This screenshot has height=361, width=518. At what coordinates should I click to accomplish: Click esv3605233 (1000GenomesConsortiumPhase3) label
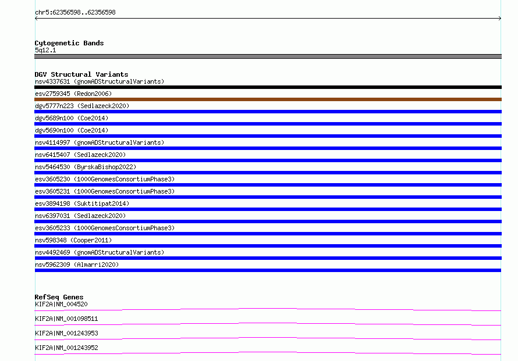105,228
